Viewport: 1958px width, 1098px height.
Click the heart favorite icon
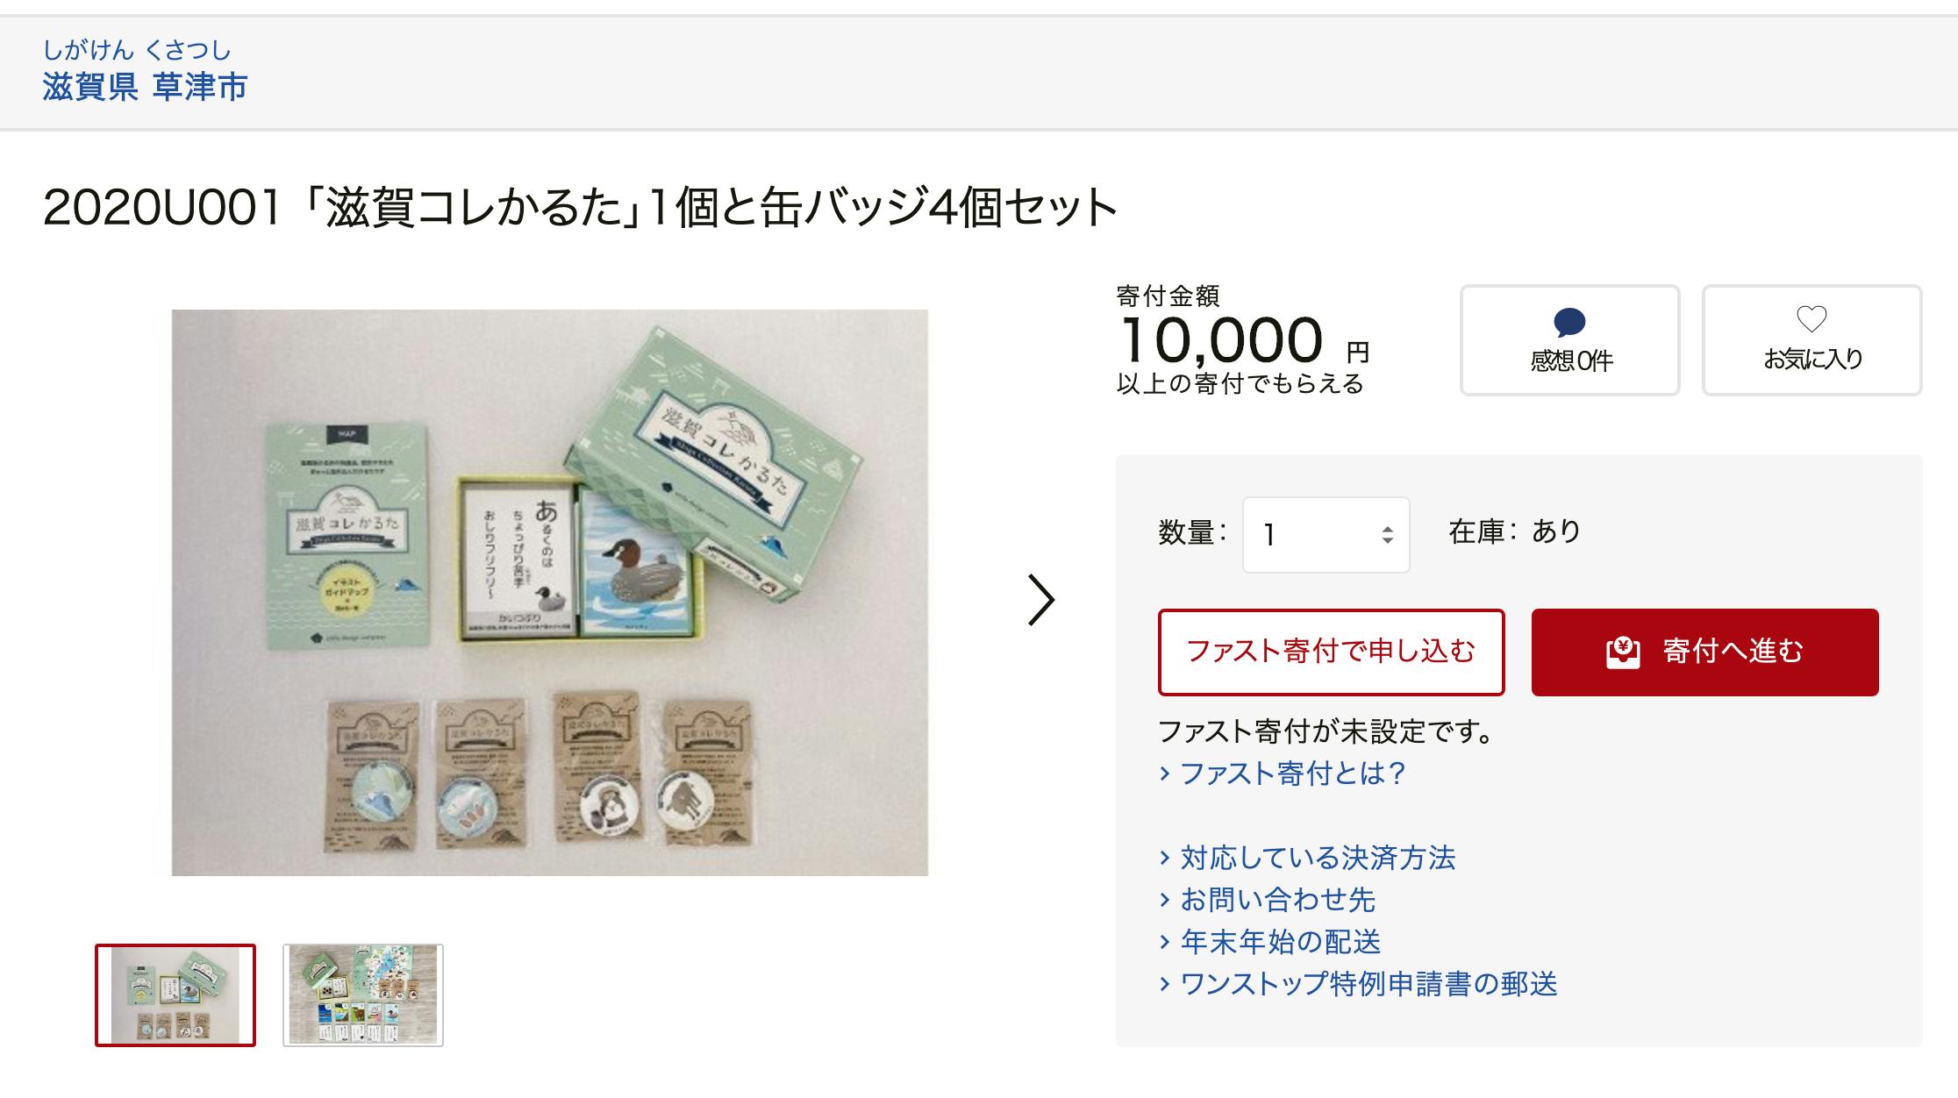[1812, 318]
